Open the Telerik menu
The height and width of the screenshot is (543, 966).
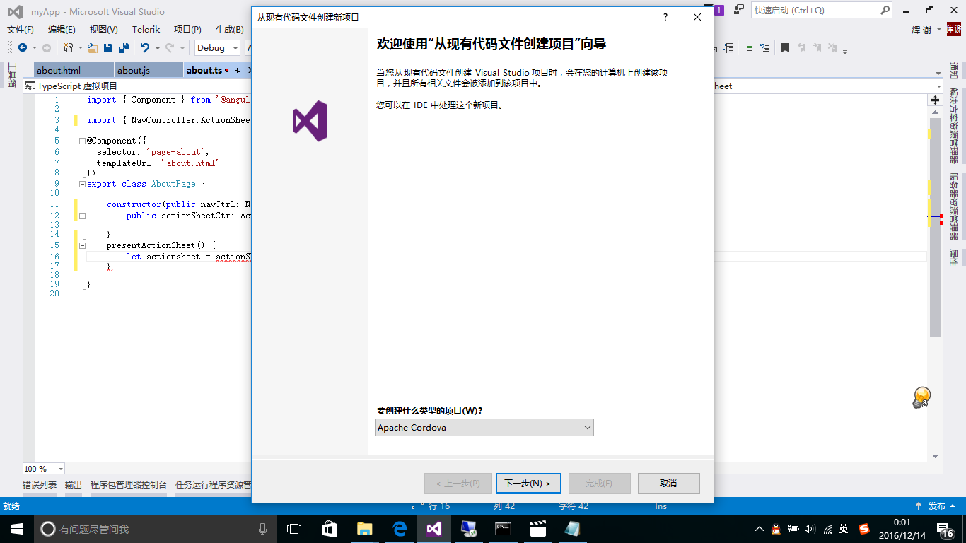point(146,30)
